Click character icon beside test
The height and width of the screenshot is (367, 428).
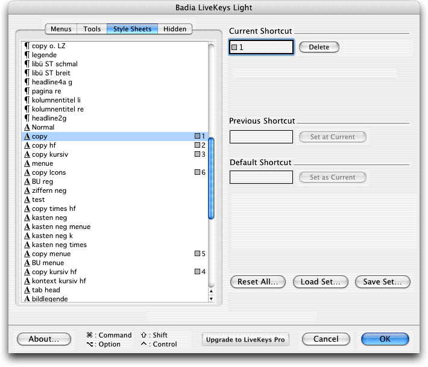27,199
